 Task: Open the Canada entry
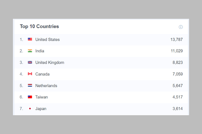42,74
